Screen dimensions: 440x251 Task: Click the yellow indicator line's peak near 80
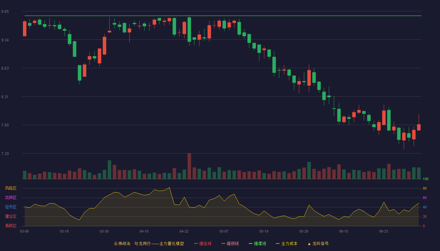[x=169, y=188]
